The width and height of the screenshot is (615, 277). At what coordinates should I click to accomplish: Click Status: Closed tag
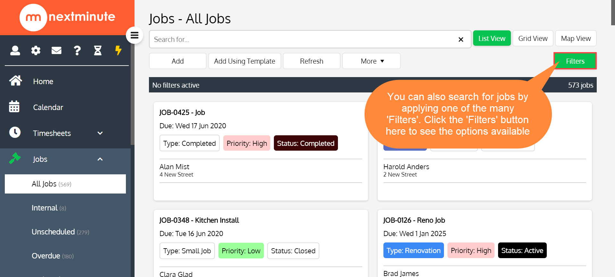tap(293, 251)
